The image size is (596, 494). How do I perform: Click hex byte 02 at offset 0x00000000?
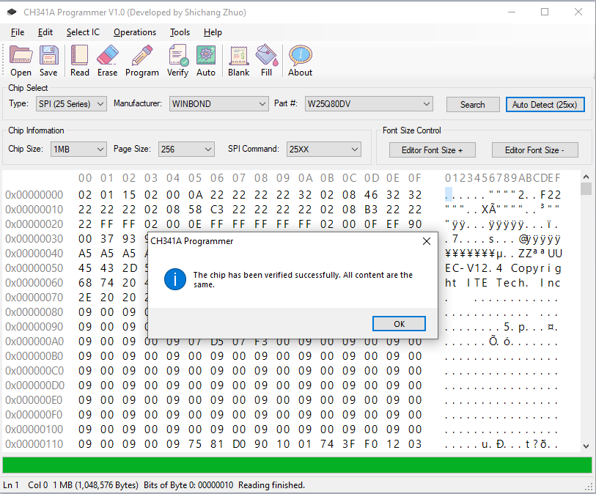point(85,195)
